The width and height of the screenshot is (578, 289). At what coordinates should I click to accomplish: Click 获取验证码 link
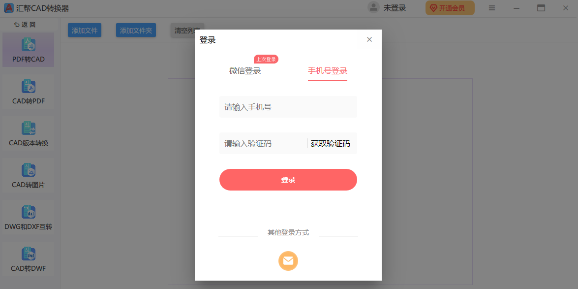[330, 144]
